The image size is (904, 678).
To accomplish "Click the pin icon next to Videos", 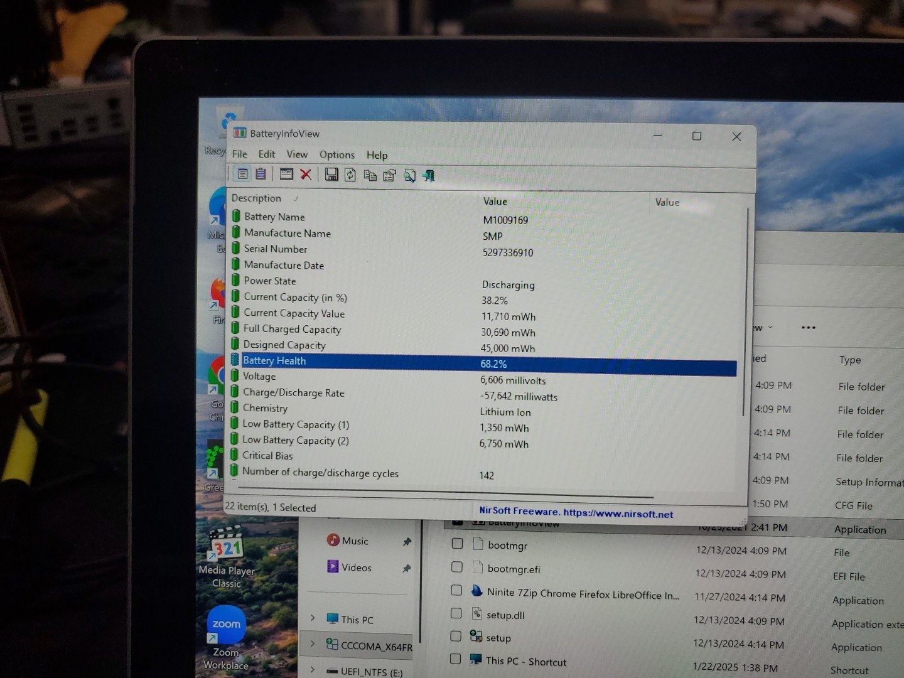I will coord(407,568).
